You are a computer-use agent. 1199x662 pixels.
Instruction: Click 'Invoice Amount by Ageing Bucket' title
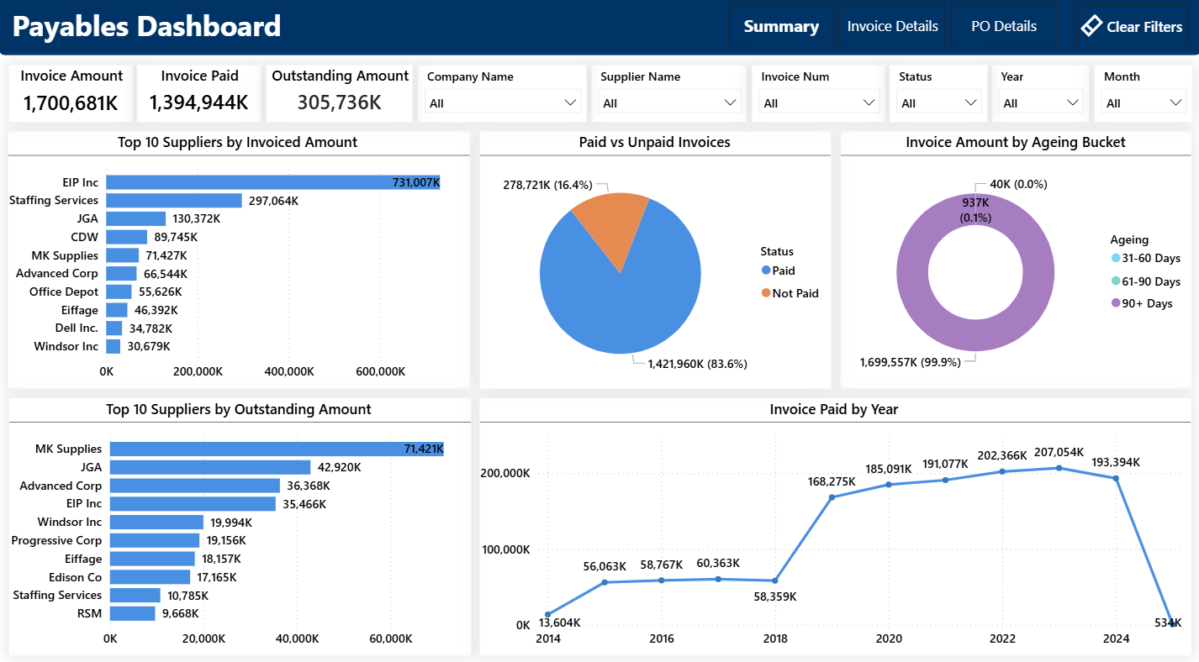point(1016,143)
